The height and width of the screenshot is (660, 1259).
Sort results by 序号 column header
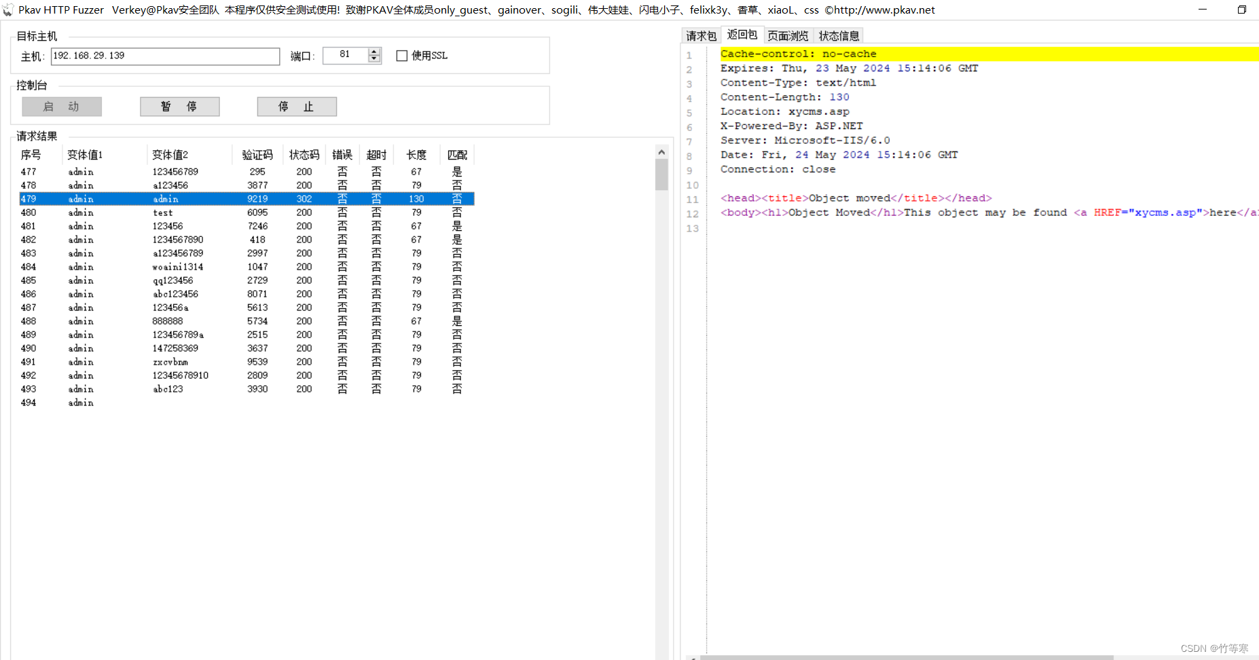pyautogui.click(x=39, y=155)
